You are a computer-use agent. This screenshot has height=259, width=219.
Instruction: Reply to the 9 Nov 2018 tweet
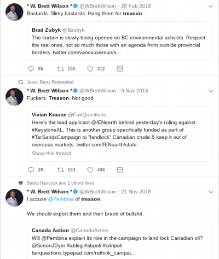coord(31,170)
